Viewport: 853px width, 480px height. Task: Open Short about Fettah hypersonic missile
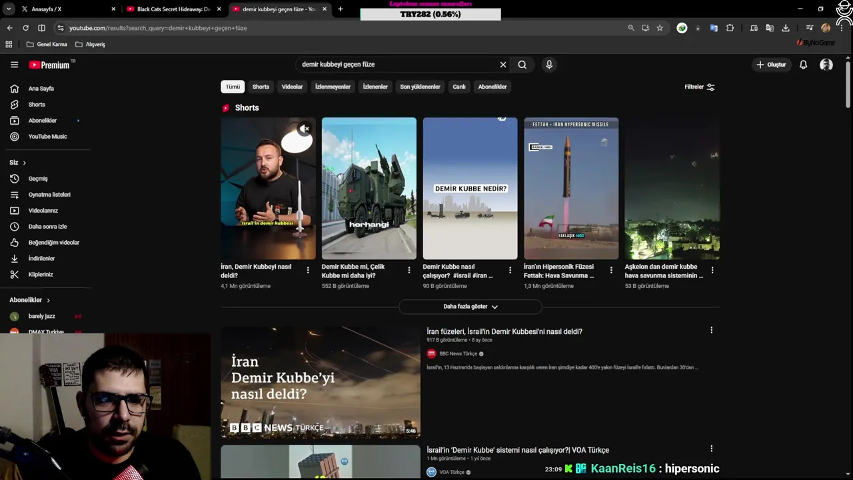[x=571, y=189]
